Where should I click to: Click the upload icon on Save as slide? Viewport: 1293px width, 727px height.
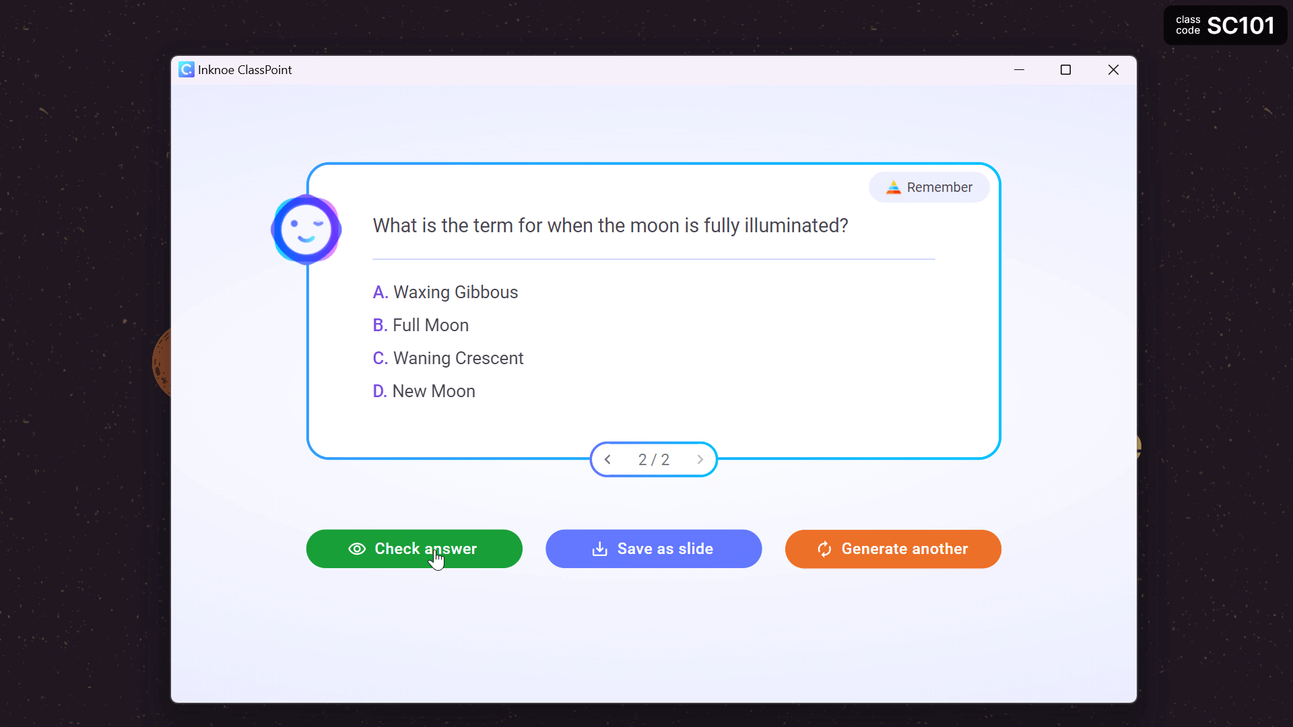pos(600,549)
